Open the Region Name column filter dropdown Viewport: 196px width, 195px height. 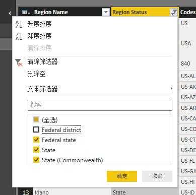(106, 12)
